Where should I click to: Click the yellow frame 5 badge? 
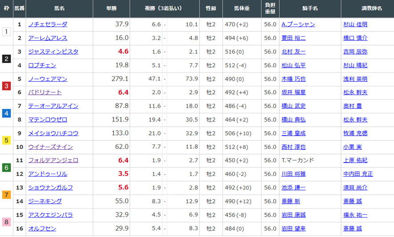coord(6,140)
